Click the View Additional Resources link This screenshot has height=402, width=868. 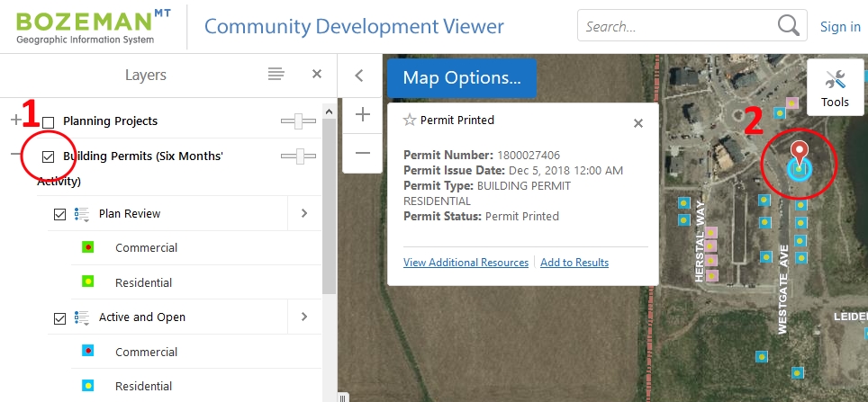point(466,263)
